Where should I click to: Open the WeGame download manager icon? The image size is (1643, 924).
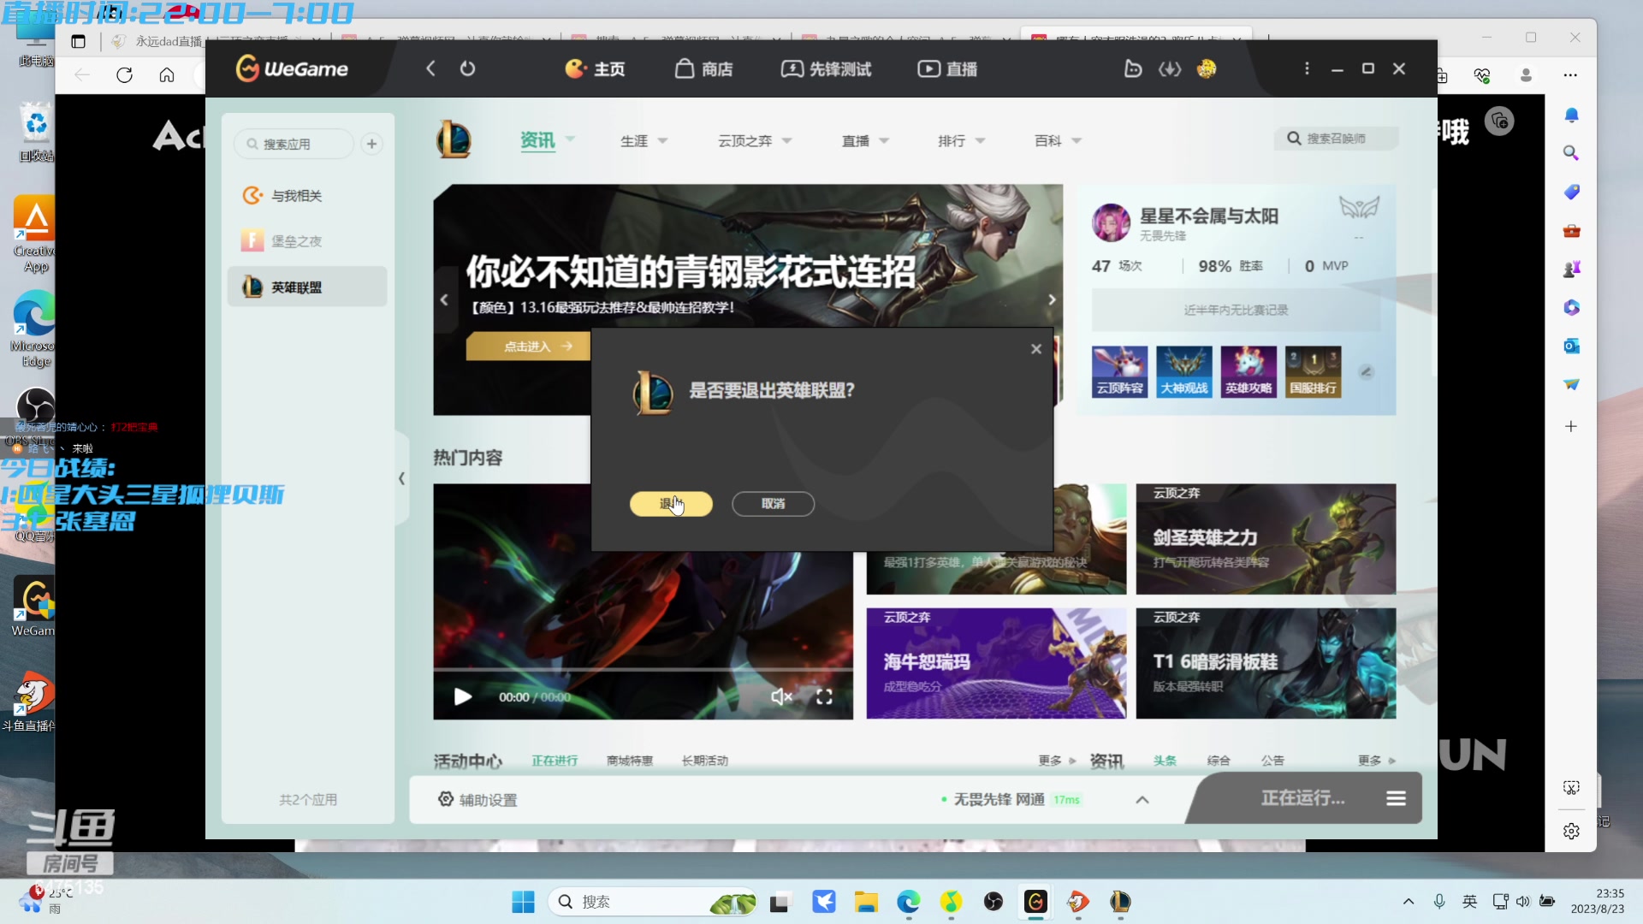tap(1170, 68)
